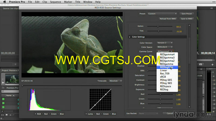Open the Marker menu

tap(68, 2)
